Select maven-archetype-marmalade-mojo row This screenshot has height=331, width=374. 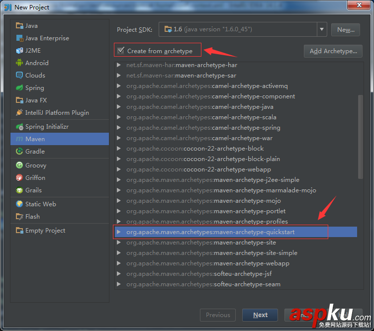[x=236, y=190]
